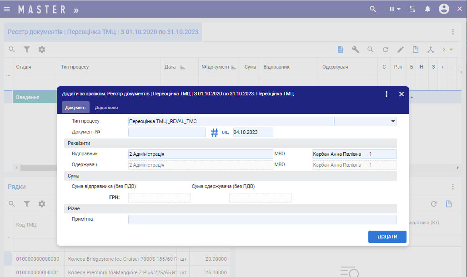Screen dimensions: 467x277
Task: Click the filter funnel icon in registry toolbar
Action: 27,49
